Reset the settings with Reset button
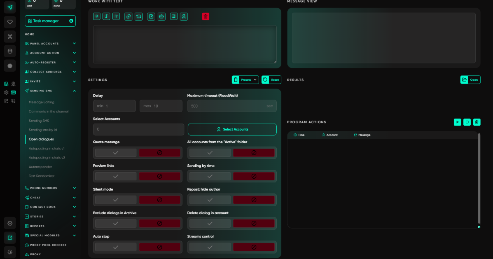Image resolution: width=493 pixels, height=259 pixels. 271,80
